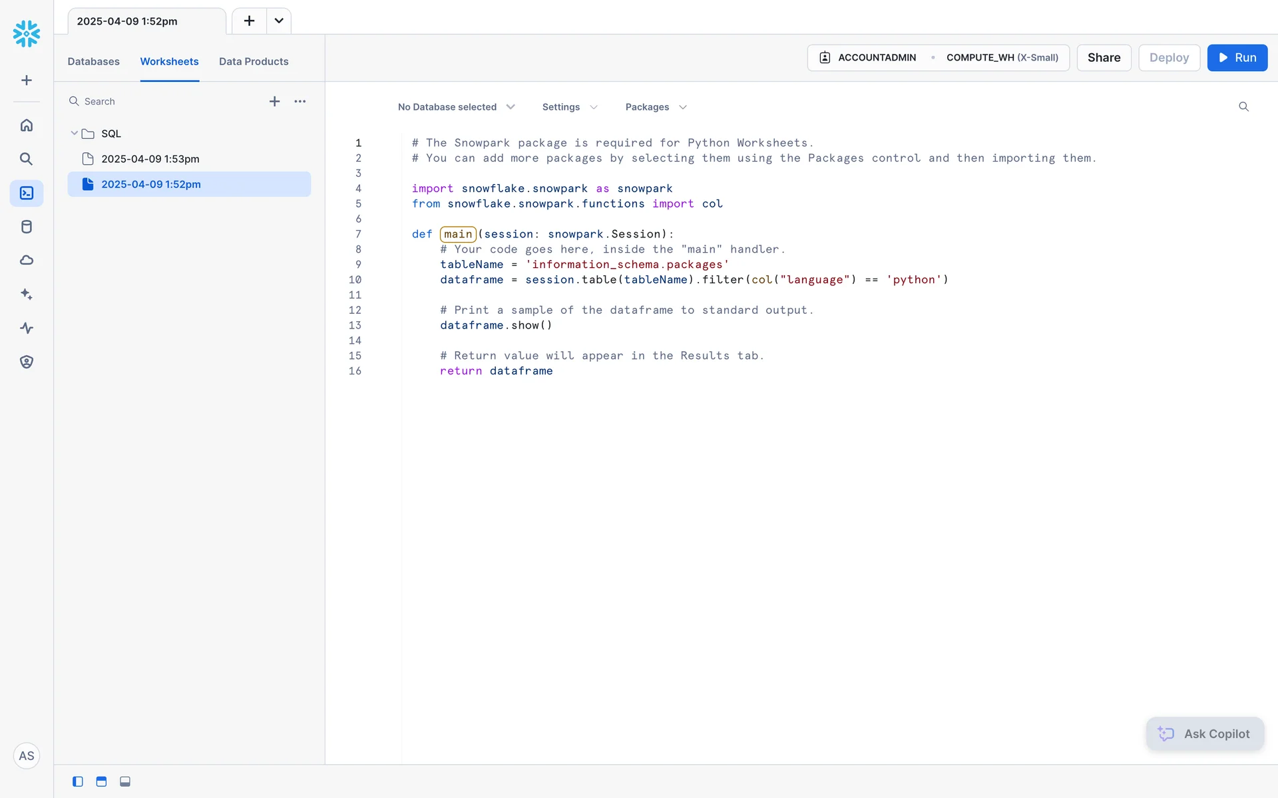Viewport: 1278px width, 798px height.
Task: Click the Snowflake logo icon
Action: (27, 33)
